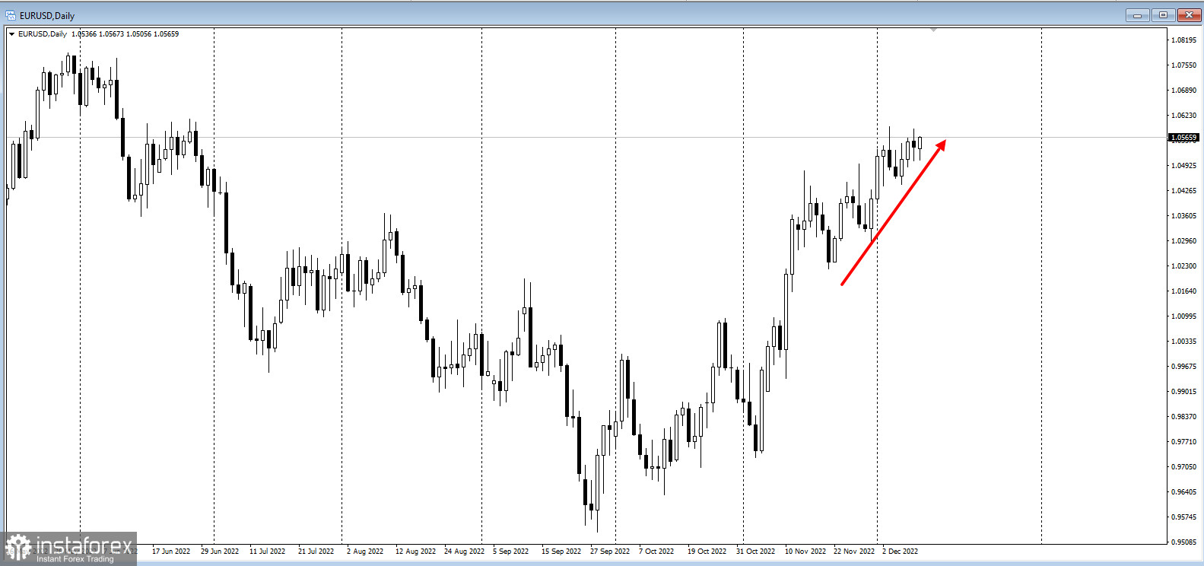1204x566 pixels.
Task: Click the 29 Jun 2022 date label
Action: pos(220,552)
